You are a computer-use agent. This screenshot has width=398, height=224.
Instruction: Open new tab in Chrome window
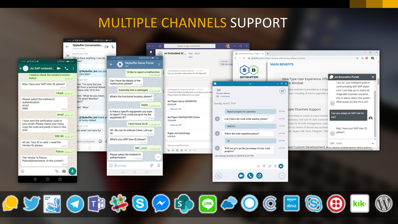[268, 53]
